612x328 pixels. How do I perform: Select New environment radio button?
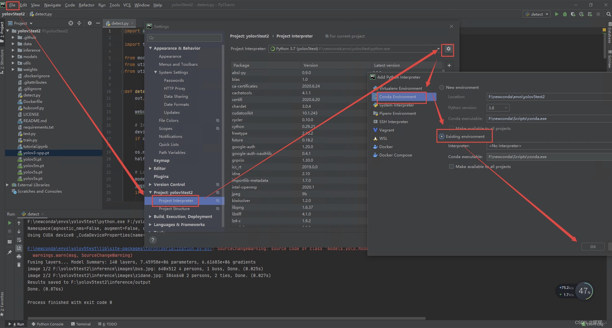click(442, 88)
